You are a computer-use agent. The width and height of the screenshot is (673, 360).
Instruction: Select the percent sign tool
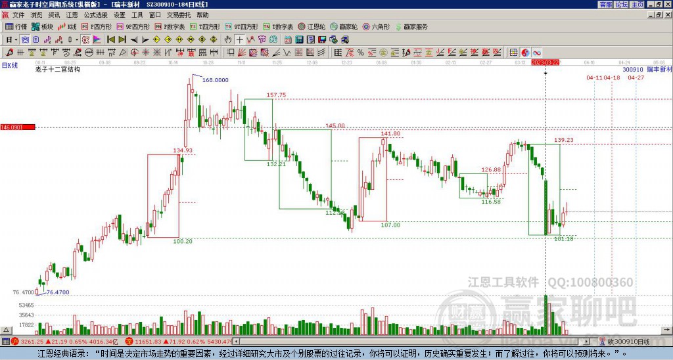[361, 53]
